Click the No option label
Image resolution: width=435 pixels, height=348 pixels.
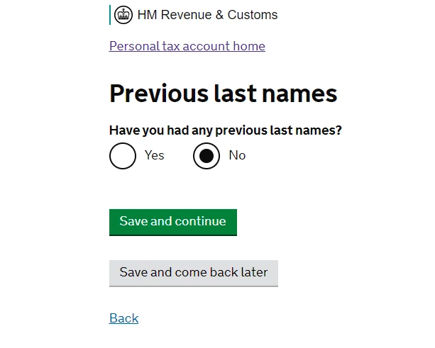(x=237, y=155)
